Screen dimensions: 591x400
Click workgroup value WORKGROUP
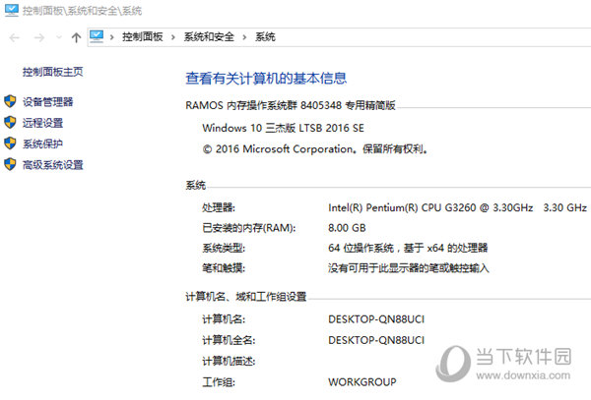click(362, 382)
